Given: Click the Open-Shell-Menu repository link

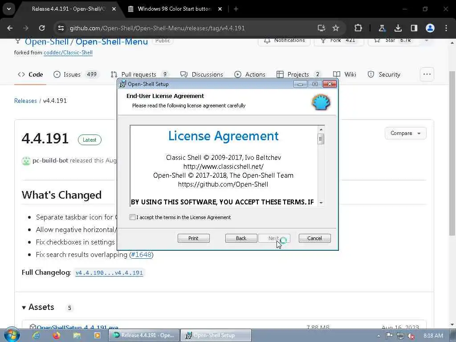Looking at the screenshot, I should click(x=112, y=41).
